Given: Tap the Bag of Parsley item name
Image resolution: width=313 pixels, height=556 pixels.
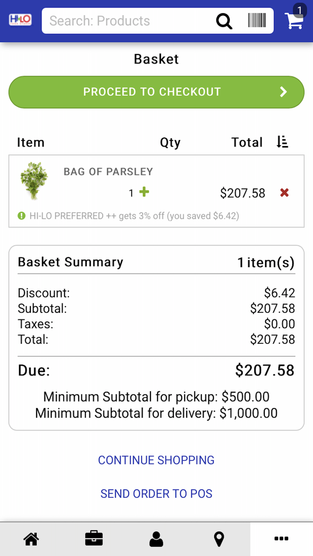Looking at the screenshot, I should (108, 172).
